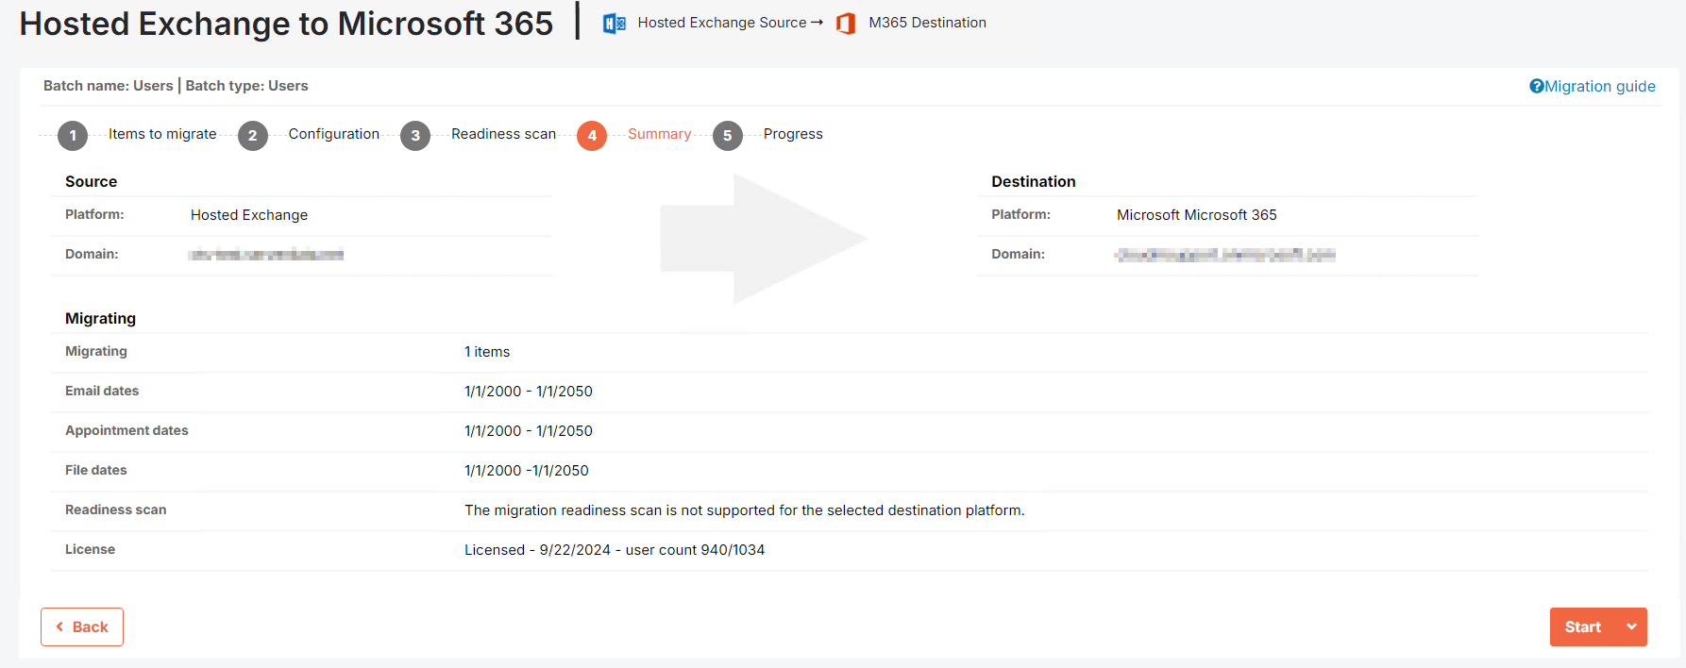The image size is (1686, 668).
Task: Open the Migration guide link
Action: [1600, 86]
